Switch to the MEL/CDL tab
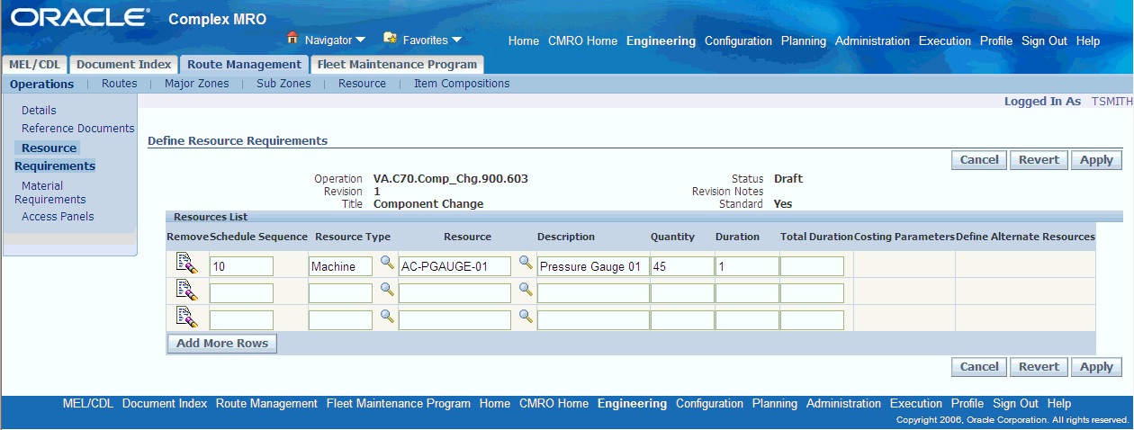Image resolution: width=1134 pixels, height=430 pixels. pyautogui.click(x=34, y=64)
